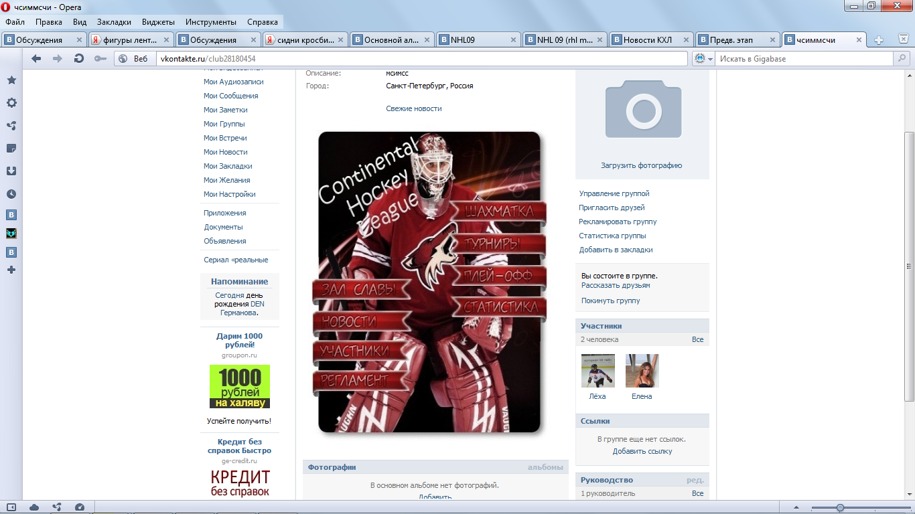Switch to the Основной ал... tab

click(391, 40)
